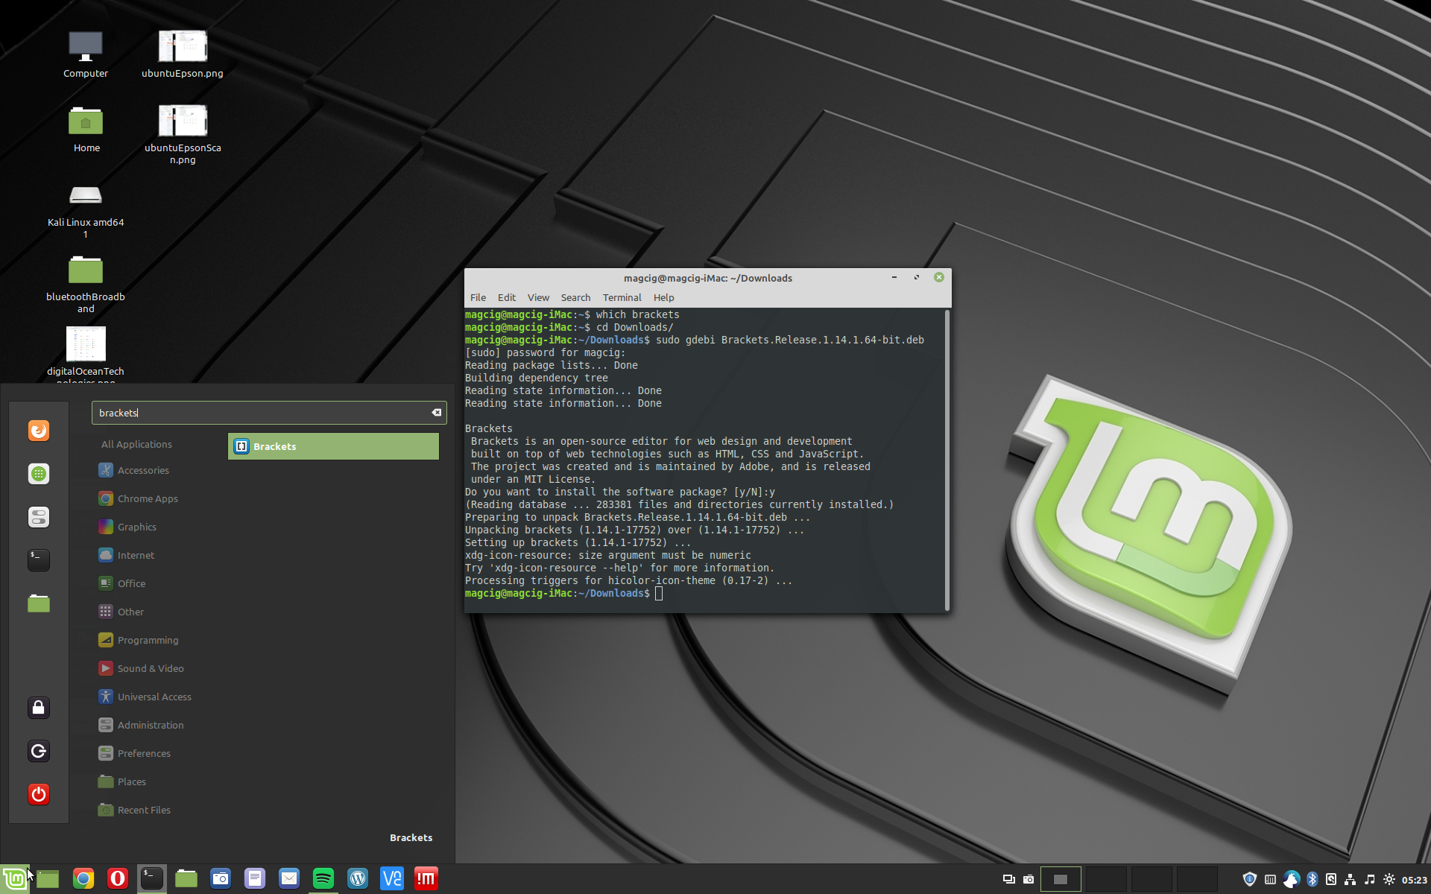Viewport: 1431px width, 894px height.
Task: Switch to second workspace in switcher
Action: (1106, 879)
